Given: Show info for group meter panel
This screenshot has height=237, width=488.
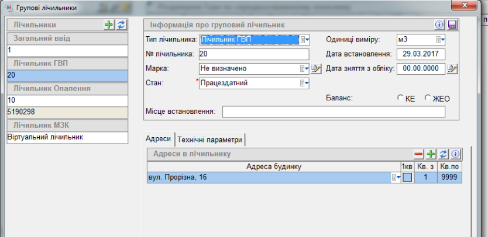Looking at the screenshot, I should tap(439, 25).
